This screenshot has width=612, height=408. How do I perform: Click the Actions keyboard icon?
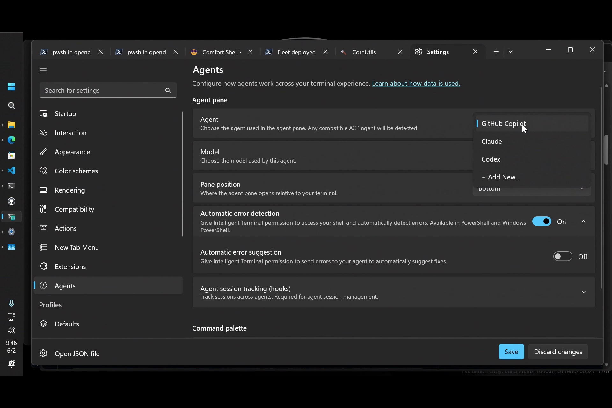pyautogui.click(x=43, y=228)
